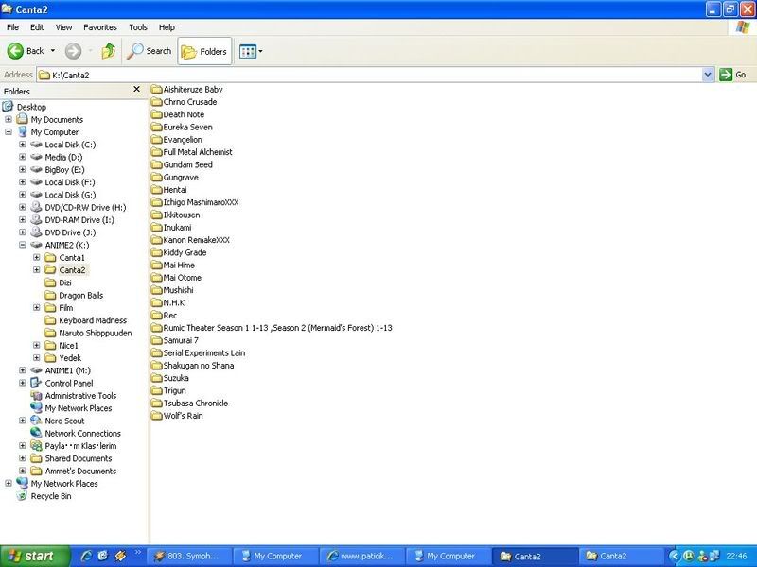
Task: Select Evangelion folder icon
Action: 156,139
